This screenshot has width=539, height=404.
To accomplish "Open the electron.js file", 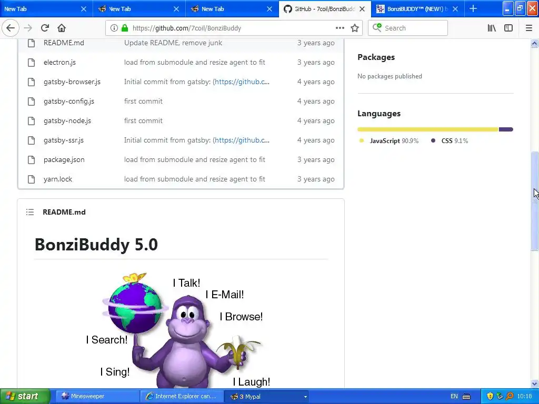I will point(59,62).
